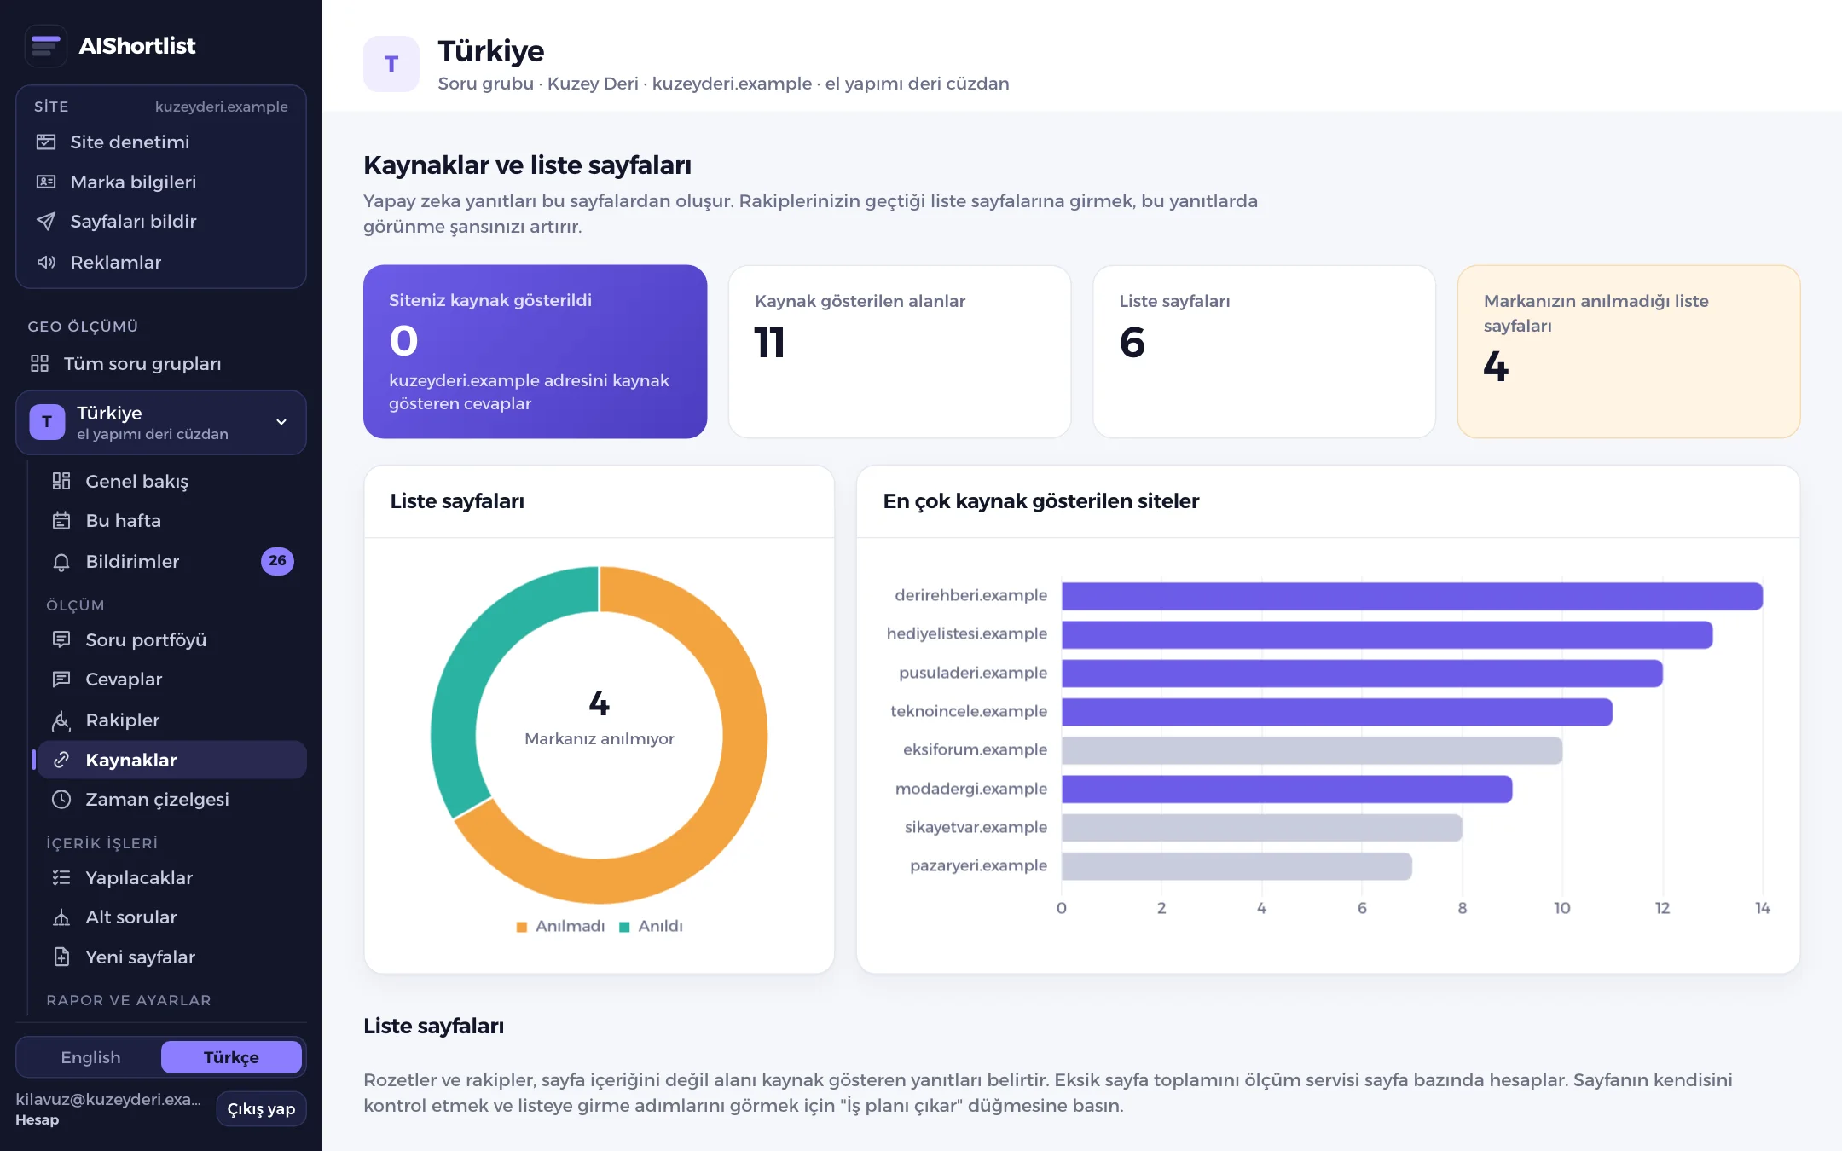The width and height of the screenshot is (1842, 1151).
Task: Click the Çıkış yap button
Action: tap(261, 1109)
